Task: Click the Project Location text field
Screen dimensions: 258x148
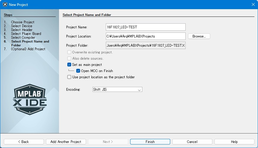Action: click(x=146, y=36)
